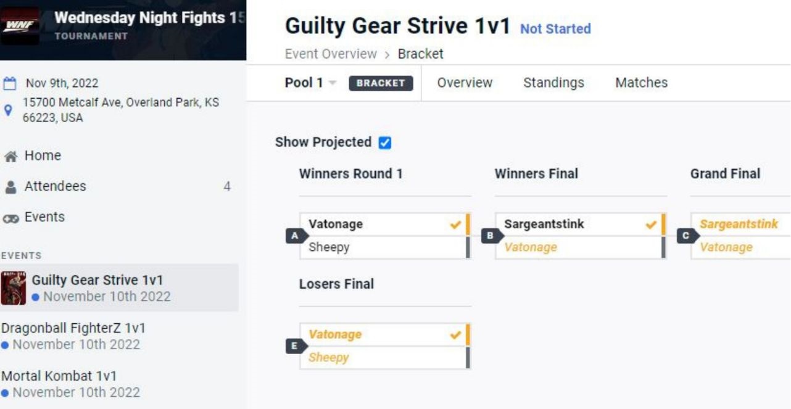Click the Event Overview breadcrumb link
791x409 pixels.
point(330,54)
